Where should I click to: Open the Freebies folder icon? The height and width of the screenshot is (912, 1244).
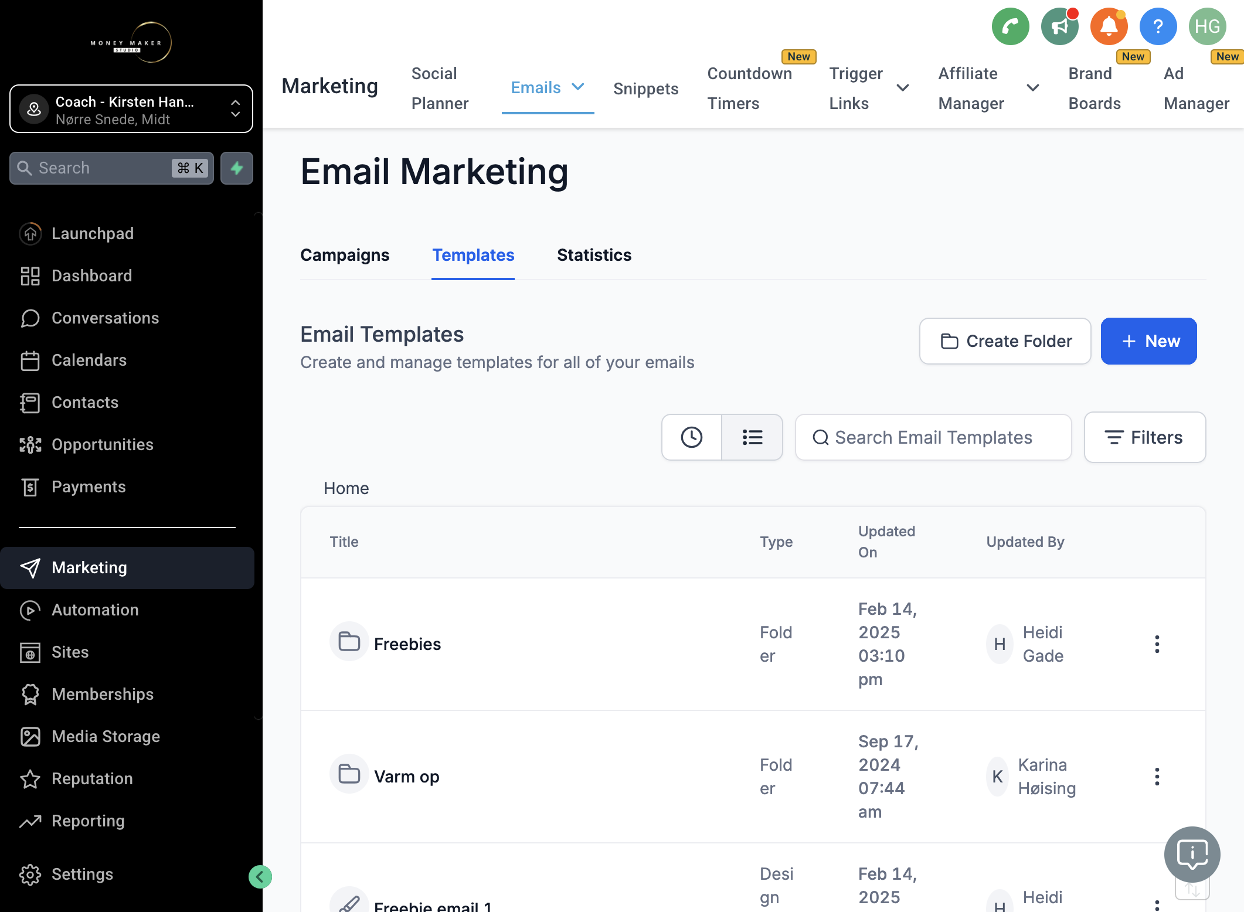click(349, 642)
